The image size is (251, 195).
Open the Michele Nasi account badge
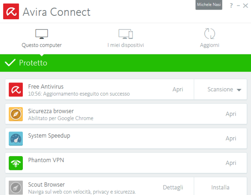(x=209, y=5)
